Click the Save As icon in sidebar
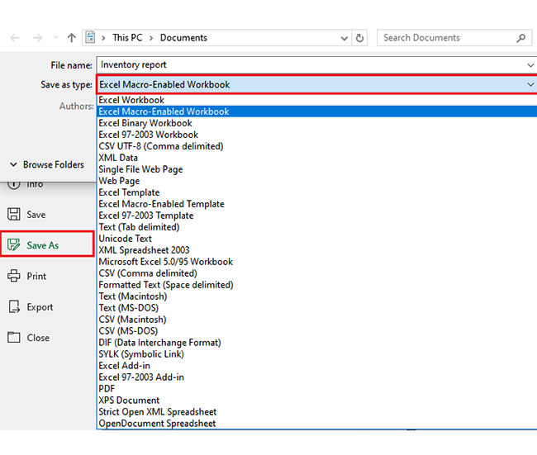 tap(14, 245)
